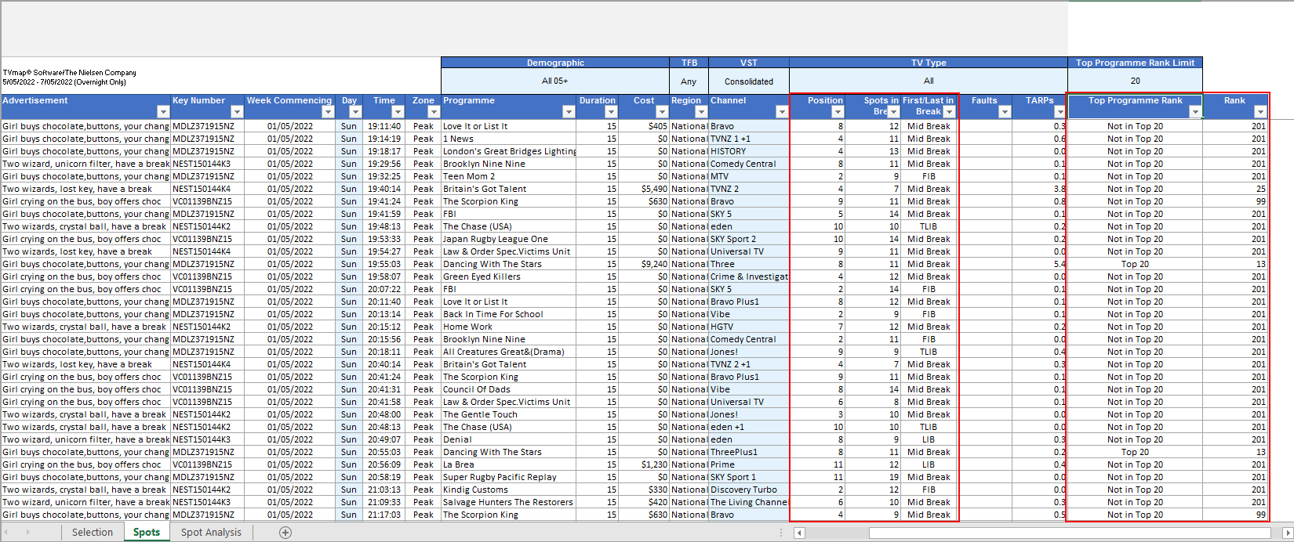The height and width of the screenshot is (542, 1294).
Task: Select the Kindig Customs programme cell
Action: tap(508, 490)
